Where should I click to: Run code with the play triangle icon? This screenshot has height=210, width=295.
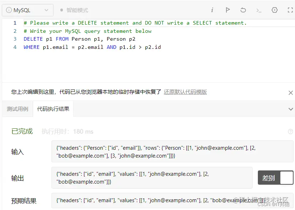[x=227, y=10]
